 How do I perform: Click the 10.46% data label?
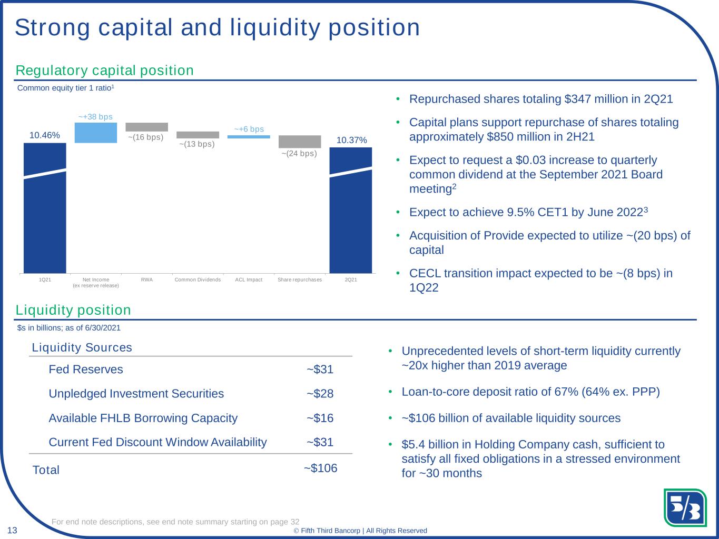pos(45,135)
